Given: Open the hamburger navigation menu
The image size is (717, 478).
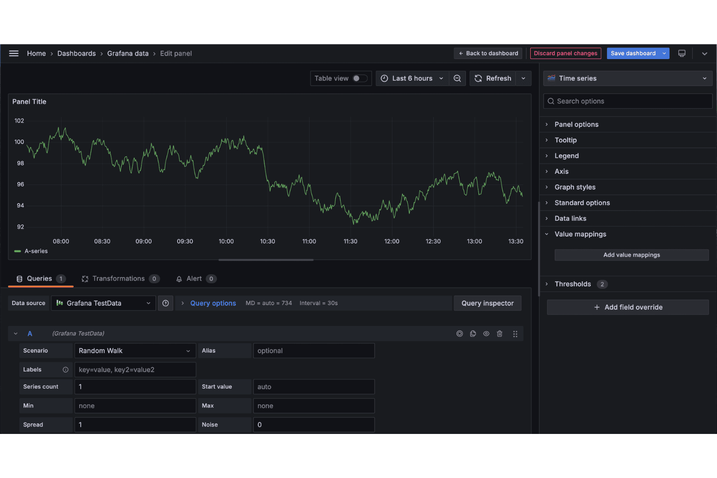Looking at the screenshot, I should coord(14,53).
